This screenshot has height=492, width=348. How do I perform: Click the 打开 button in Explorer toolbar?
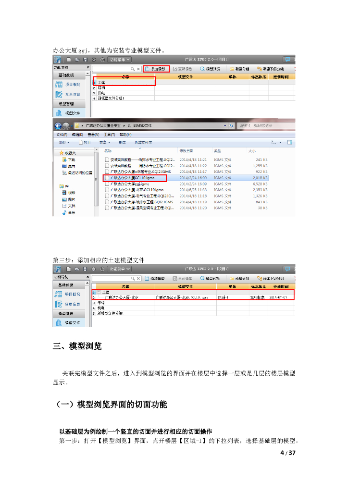click(85, 142)
